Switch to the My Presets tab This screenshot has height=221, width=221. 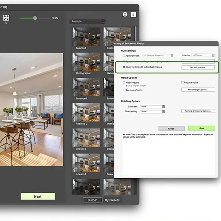[112, 200]
